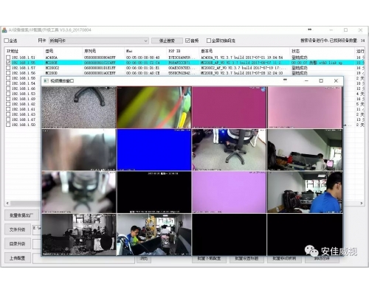Uncheck the row checkbox for 192.168.1.55
The width and height of the screenshot is (369, 295).
click(x=8, y=63)
